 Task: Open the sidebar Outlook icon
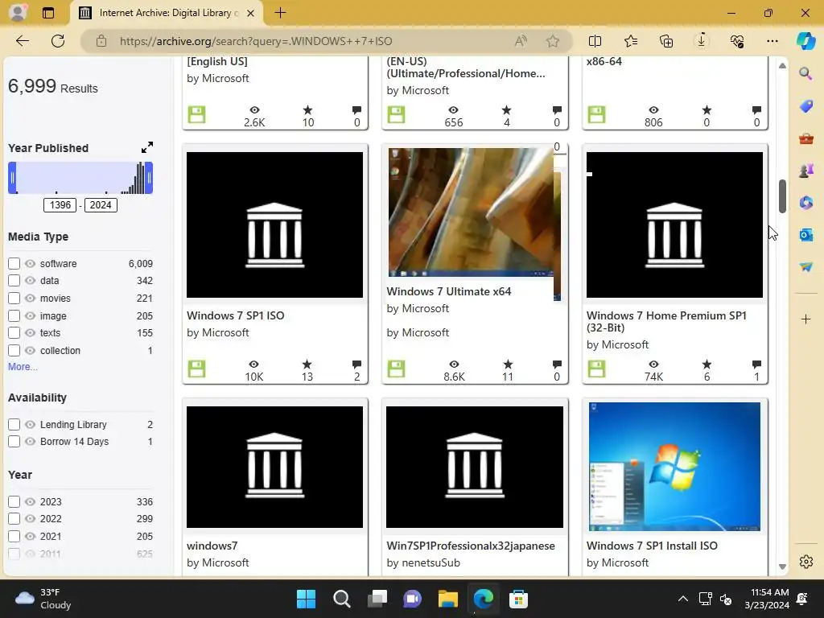click(x=805, y=234)
